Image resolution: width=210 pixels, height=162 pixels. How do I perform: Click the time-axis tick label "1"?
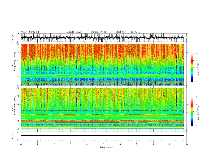point(37,144)
